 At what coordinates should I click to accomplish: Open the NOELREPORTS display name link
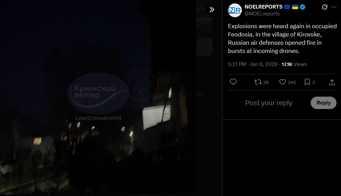point(263,7)
